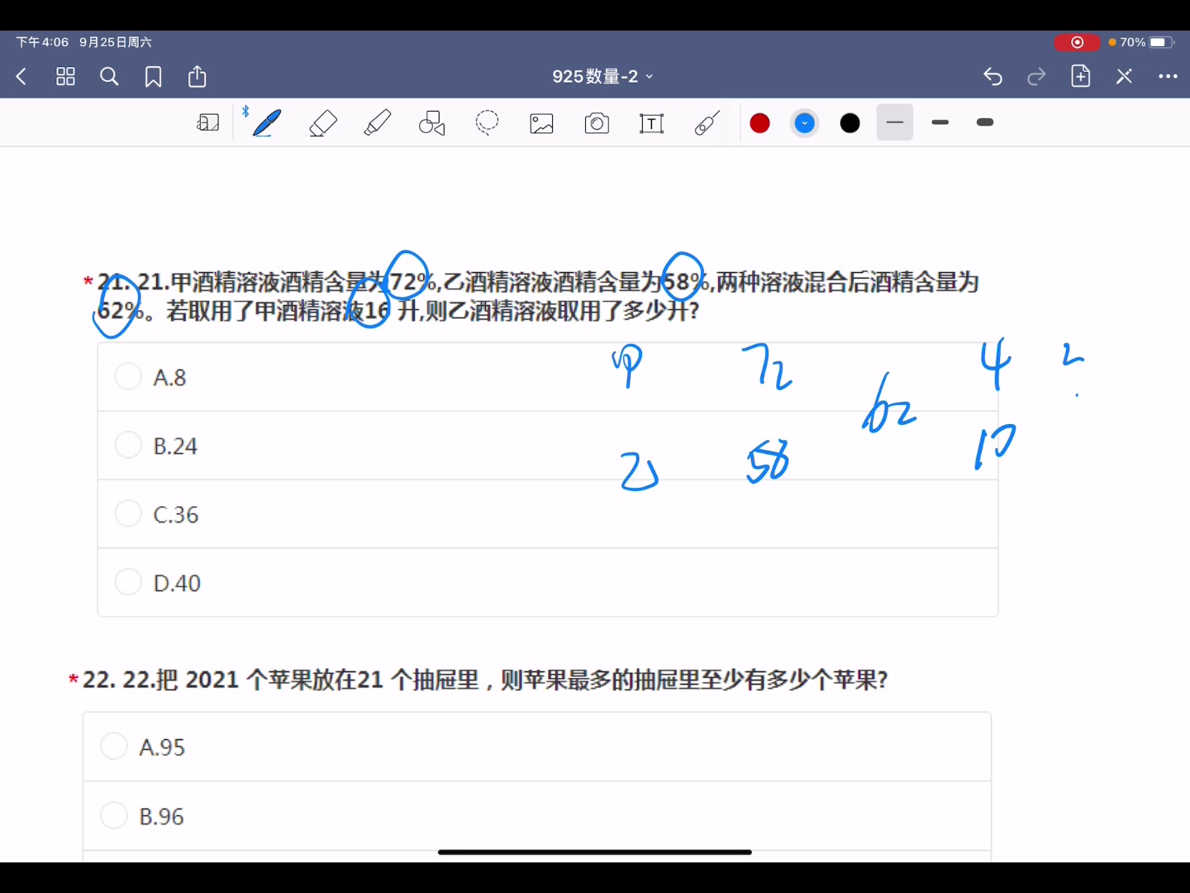Select the Lasso selection tool
The height and width of the screenshot is (893, 1190).
pos(487,123)
